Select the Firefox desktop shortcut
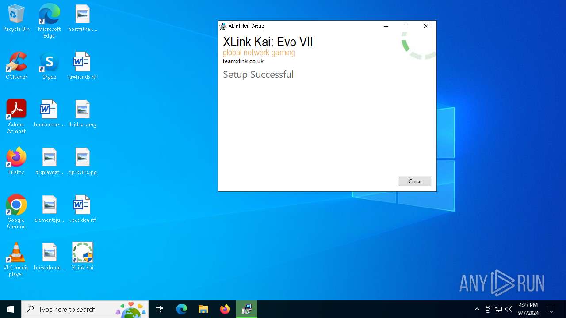Screen dimensions: 566x318 16,162
